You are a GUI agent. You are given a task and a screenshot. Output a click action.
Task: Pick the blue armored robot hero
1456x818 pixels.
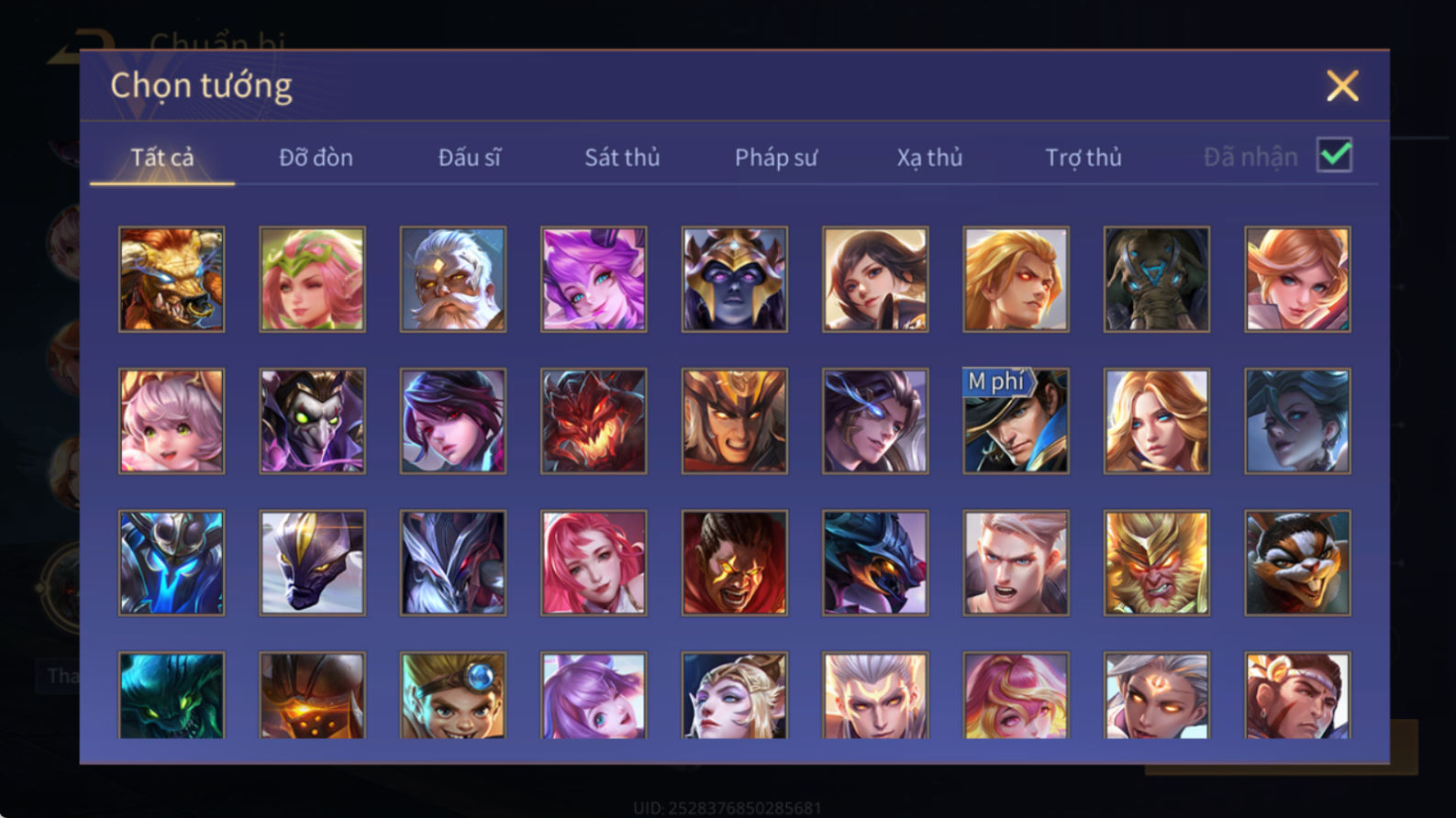click(x=172, y=563)
